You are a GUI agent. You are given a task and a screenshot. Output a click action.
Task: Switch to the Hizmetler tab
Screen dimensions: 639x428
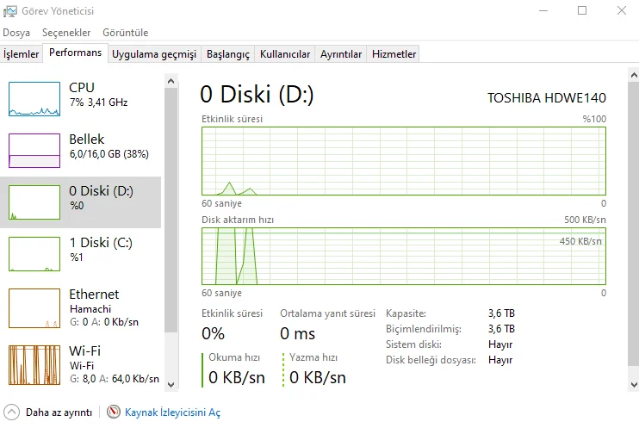click(394, 54)
